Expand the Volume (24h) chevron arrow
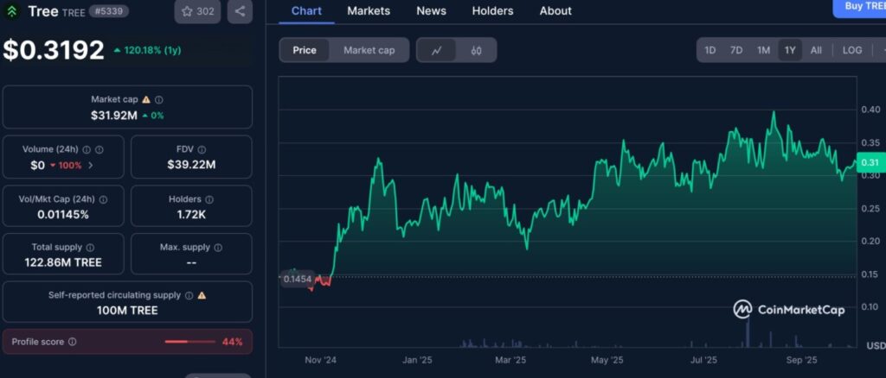The height and width of the screenshot is (378, 886). pos(91,165)
